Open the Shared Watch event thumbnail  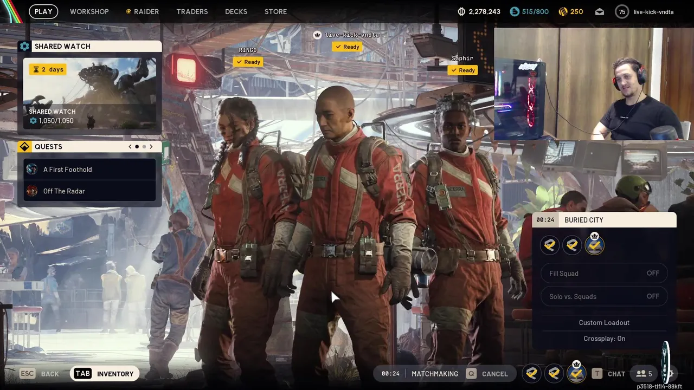tap(89, 93)
